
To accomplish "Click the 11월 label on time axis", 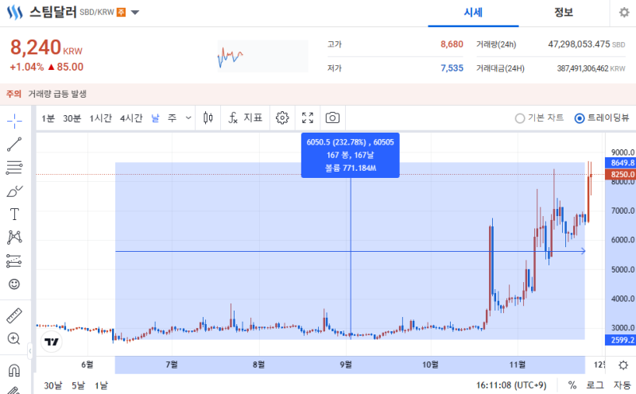I will (x=518, y=365).
